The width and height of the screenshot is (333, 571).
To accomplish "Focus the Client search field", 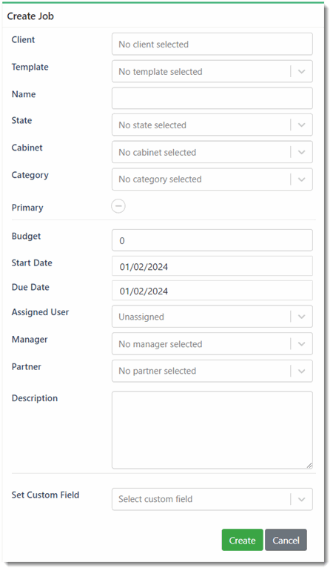I will tap(212, 44).
